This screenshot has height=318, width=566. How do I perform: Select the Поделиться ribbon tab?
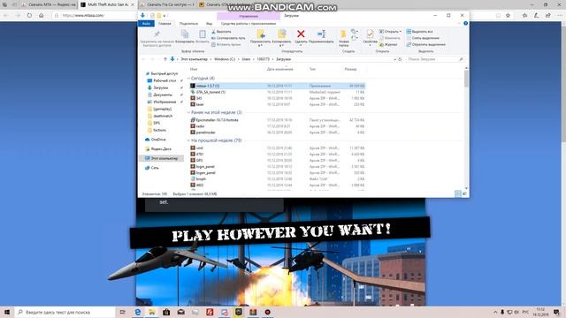(188, 24)
